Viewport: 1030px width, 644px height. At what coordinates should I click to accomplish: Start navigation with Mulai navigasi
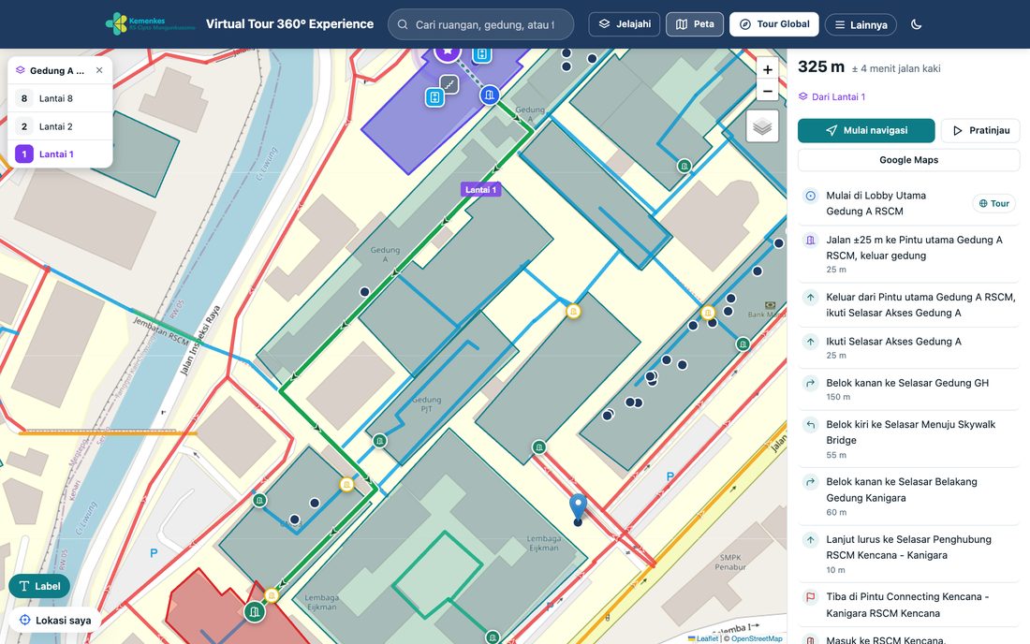click(866, 131)
